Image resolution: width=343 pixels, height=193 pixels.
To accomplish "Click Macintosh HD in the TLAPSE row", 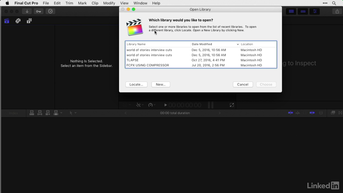I will pyautogui.click(x=251, y=60).
